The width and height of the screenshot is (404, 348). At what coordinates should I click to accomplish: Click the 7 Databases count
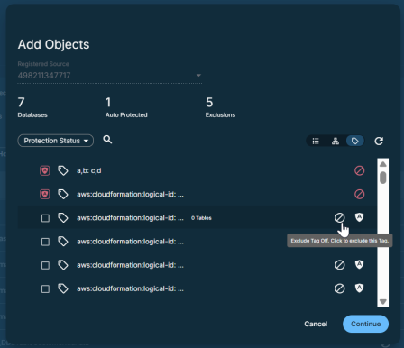[32, 107]
